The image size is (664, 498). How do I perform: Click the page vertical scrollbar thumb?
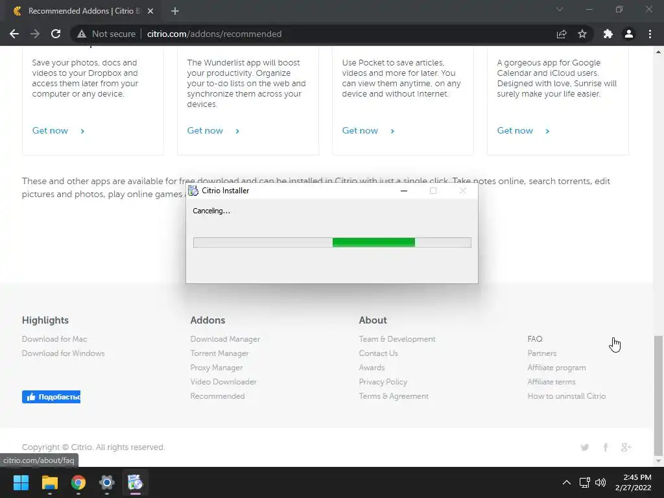click(658, 395)
